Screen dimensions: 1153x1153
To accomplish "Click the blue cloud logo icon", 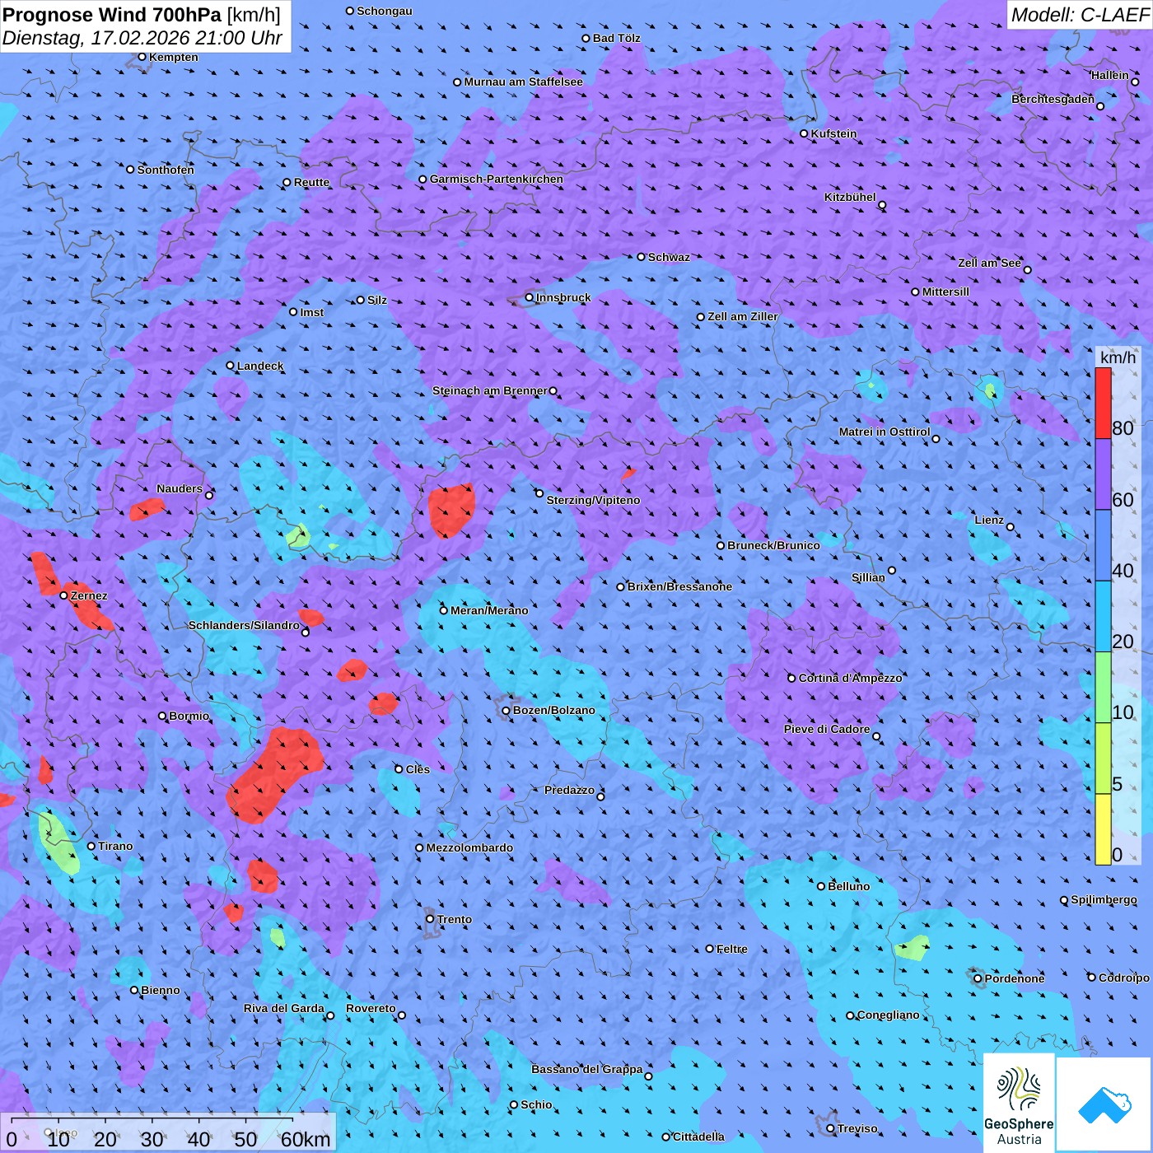I will pos(1104,1104).
